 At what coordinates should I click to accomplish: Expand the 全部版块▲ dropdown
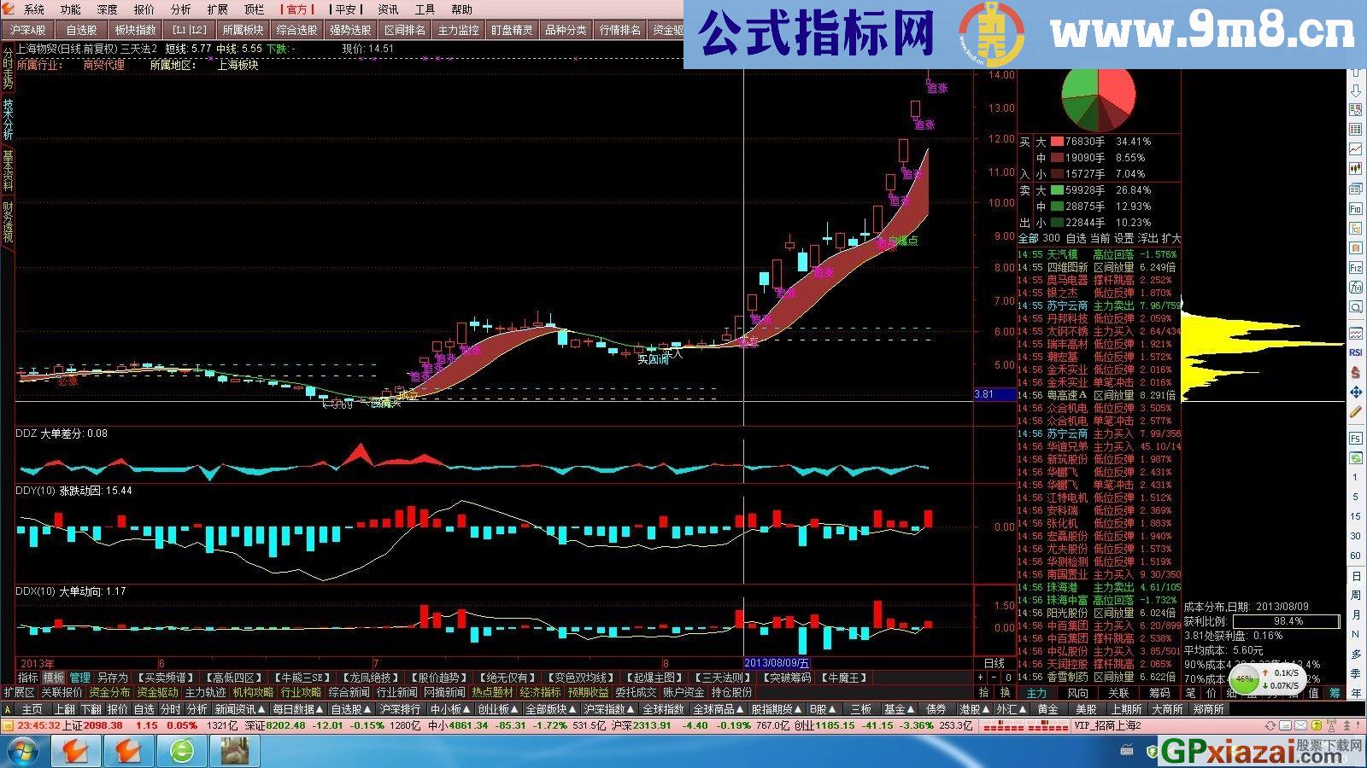(x=551, y=709)
